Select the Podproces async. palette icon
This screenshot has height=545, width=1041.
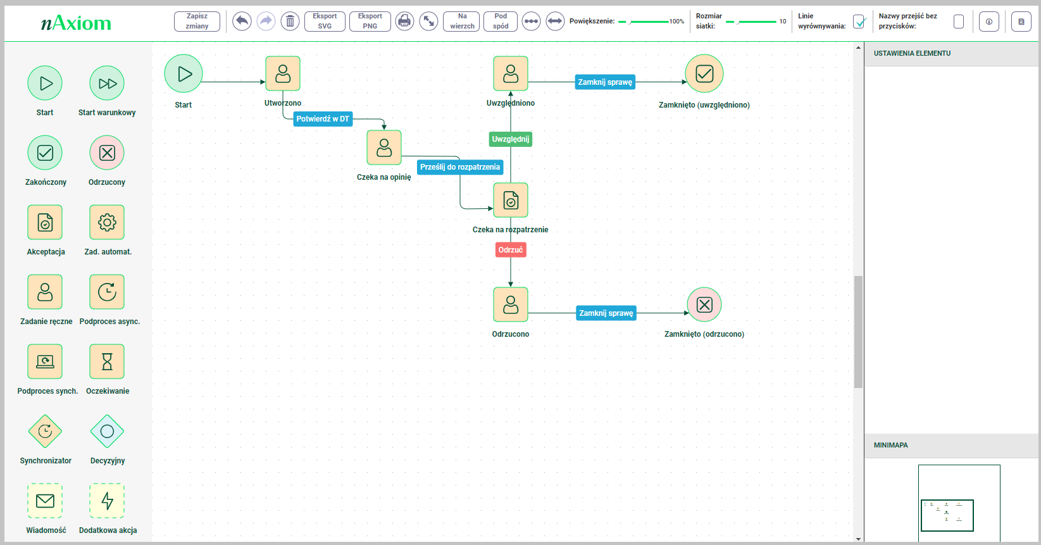point(107,292)
